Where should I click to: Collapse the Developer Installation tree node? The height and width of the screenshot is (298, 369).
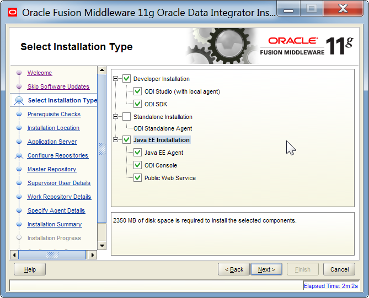[115, 79]
